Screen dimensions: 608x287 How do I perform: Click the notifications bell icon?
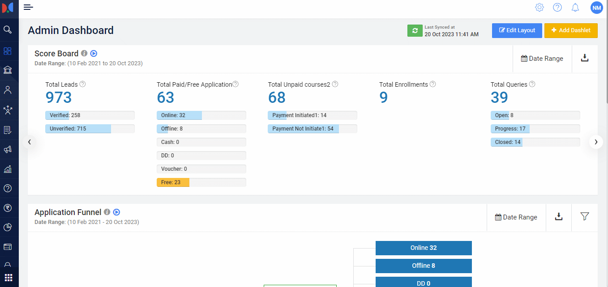click(575, 7)
